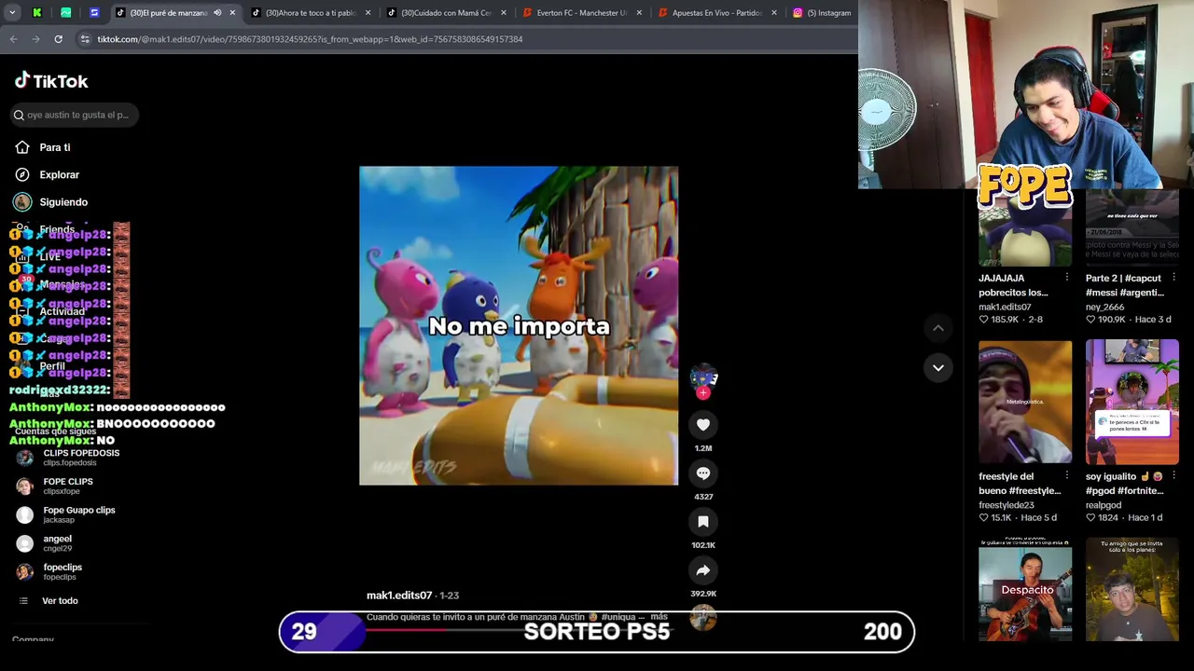Viewport: 1194px width, 671px height.
Task: Share video using the arrow icon
Action: click(703, 570)
